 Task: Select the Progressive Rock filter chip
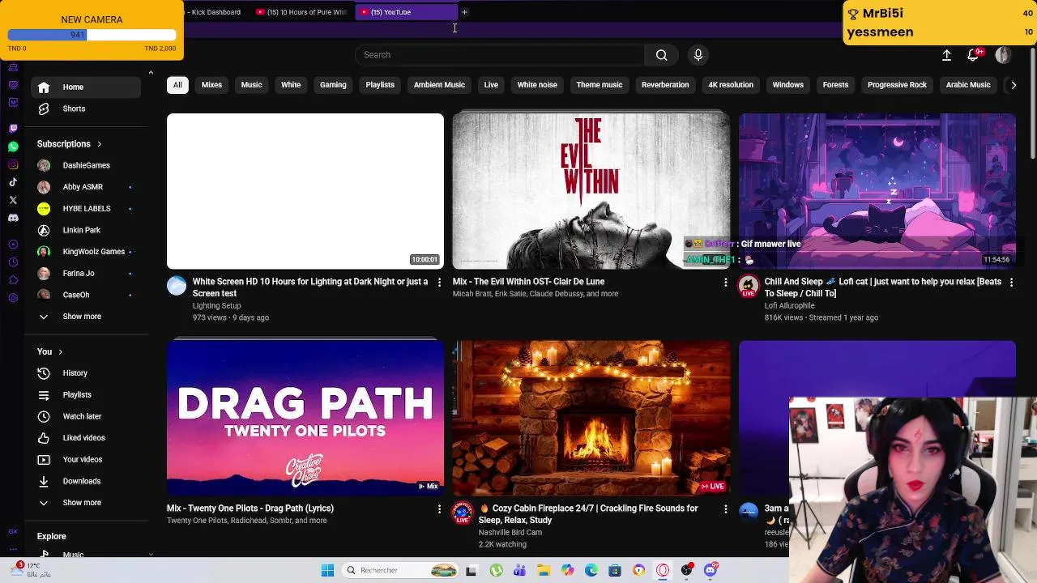pyautogui.click(x=897, y=85)
